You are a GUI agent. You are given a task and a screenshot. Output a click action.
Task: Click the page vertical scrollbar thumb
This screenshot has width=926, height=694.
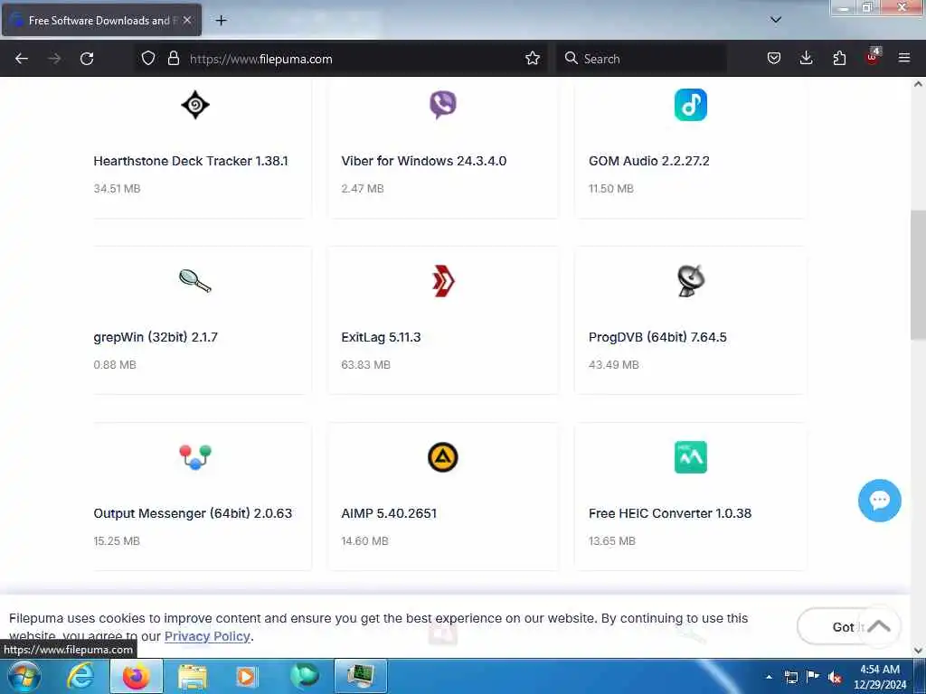(918, 275)
